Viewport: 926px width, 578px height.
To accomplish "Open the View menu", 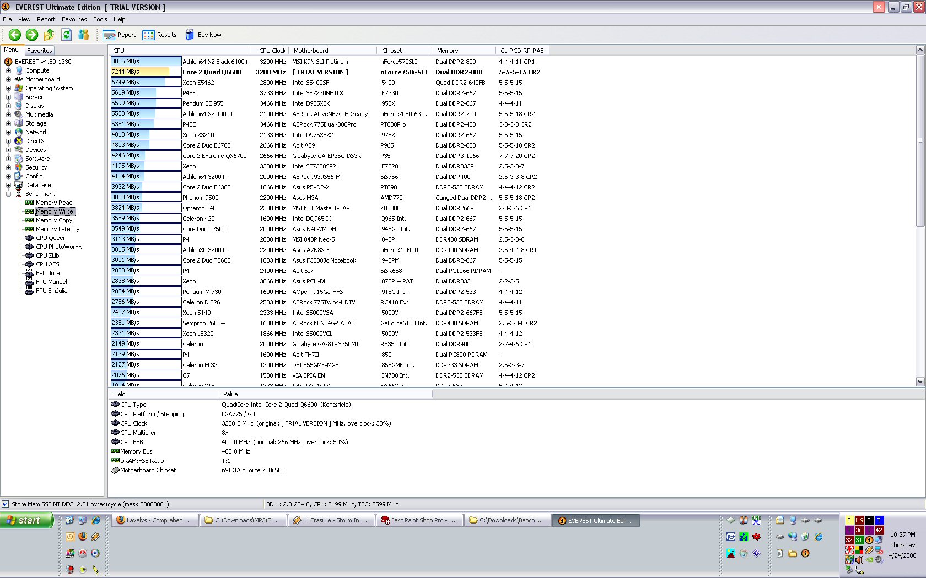I will point(24,19).
